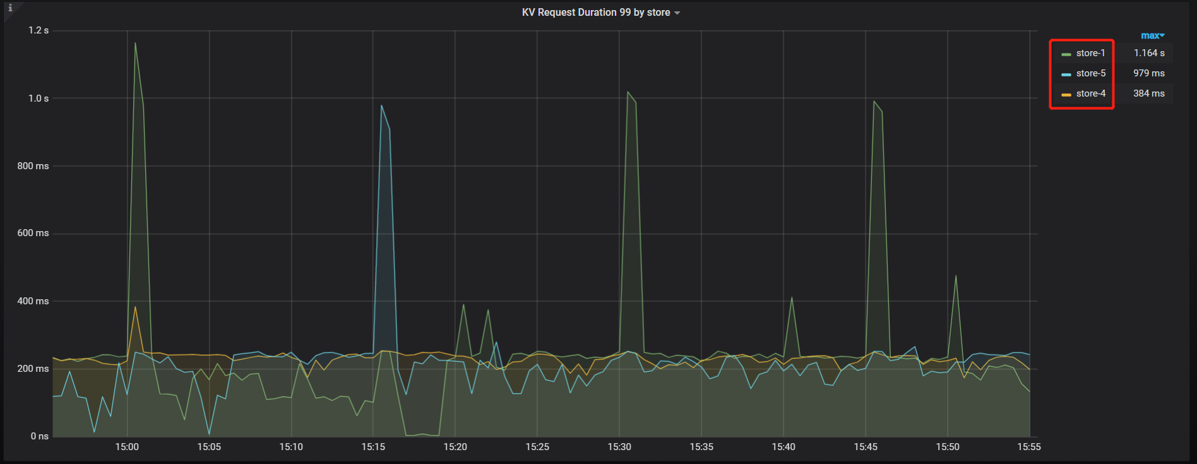Click the 0 ns y-axis label
The width and height of the screenshot is (1197, 464).
point(39,436)
